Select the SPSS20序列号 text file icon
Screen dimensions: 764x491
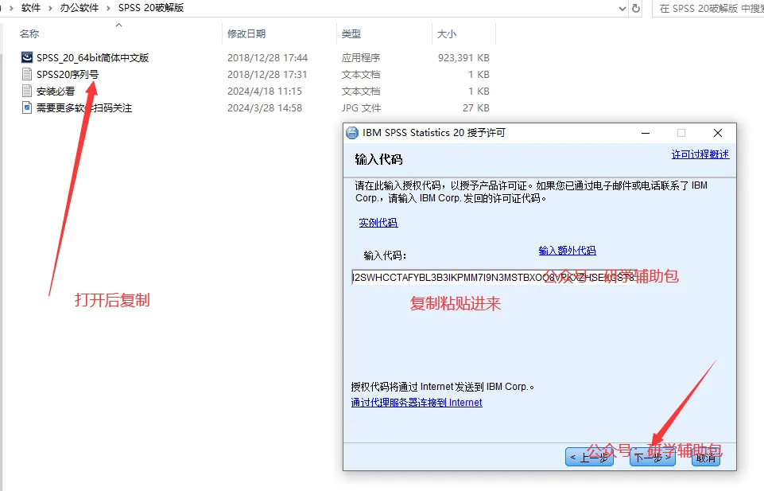point(27,74)
